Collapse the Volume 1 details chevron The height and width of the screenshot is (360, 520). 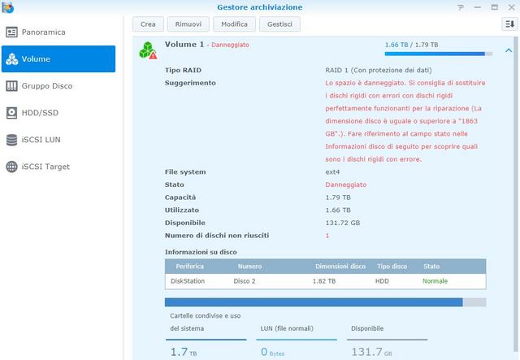pyautogui.click(x=509, y=50)
